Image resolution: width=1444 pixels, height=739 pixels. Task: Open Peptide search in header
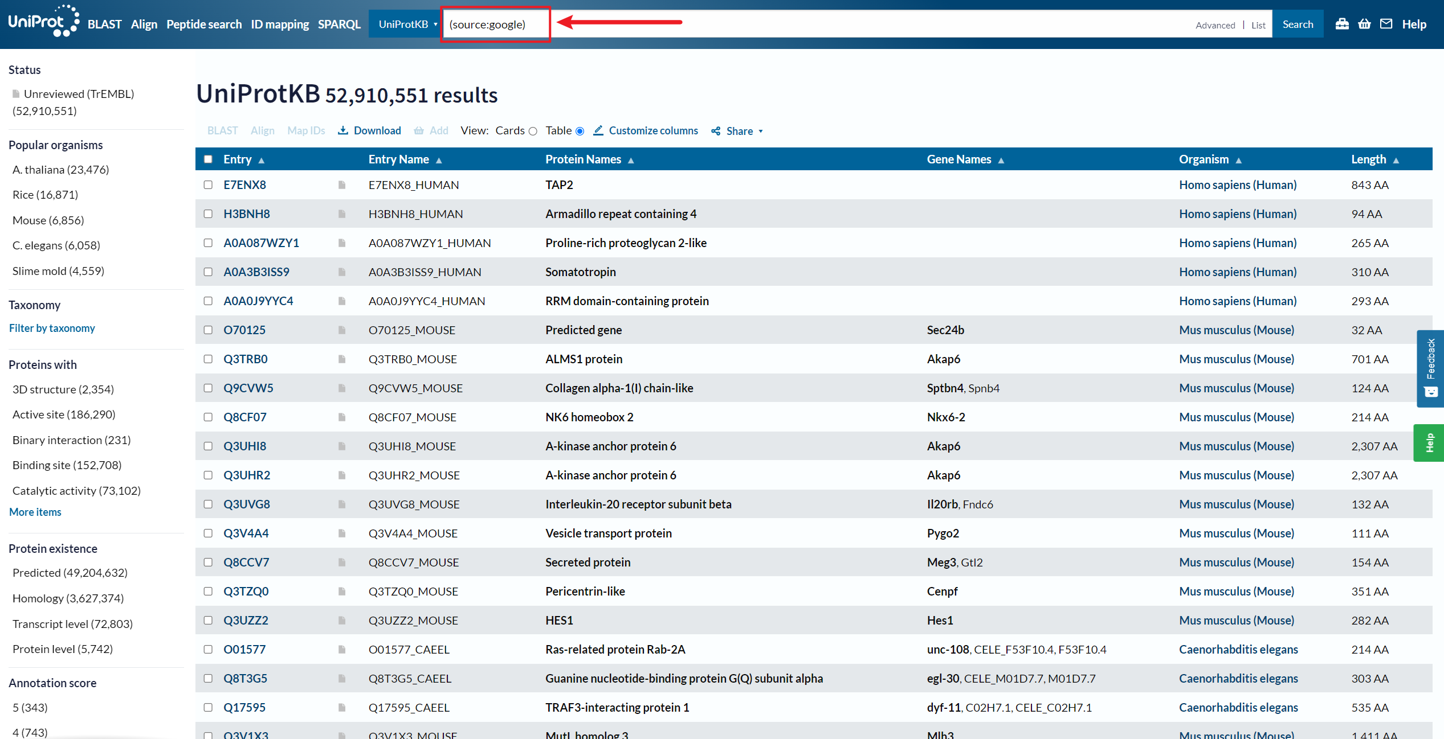tap(204, 24)
